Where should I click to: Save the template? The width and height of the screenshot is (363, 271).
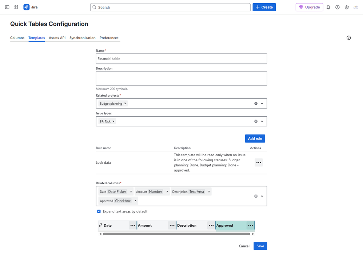click(260, 246)
